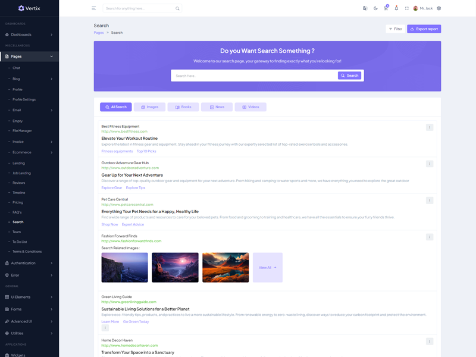Switch to the Images tab
Viewport: 476px width, 357px height.
click(149, 107)
